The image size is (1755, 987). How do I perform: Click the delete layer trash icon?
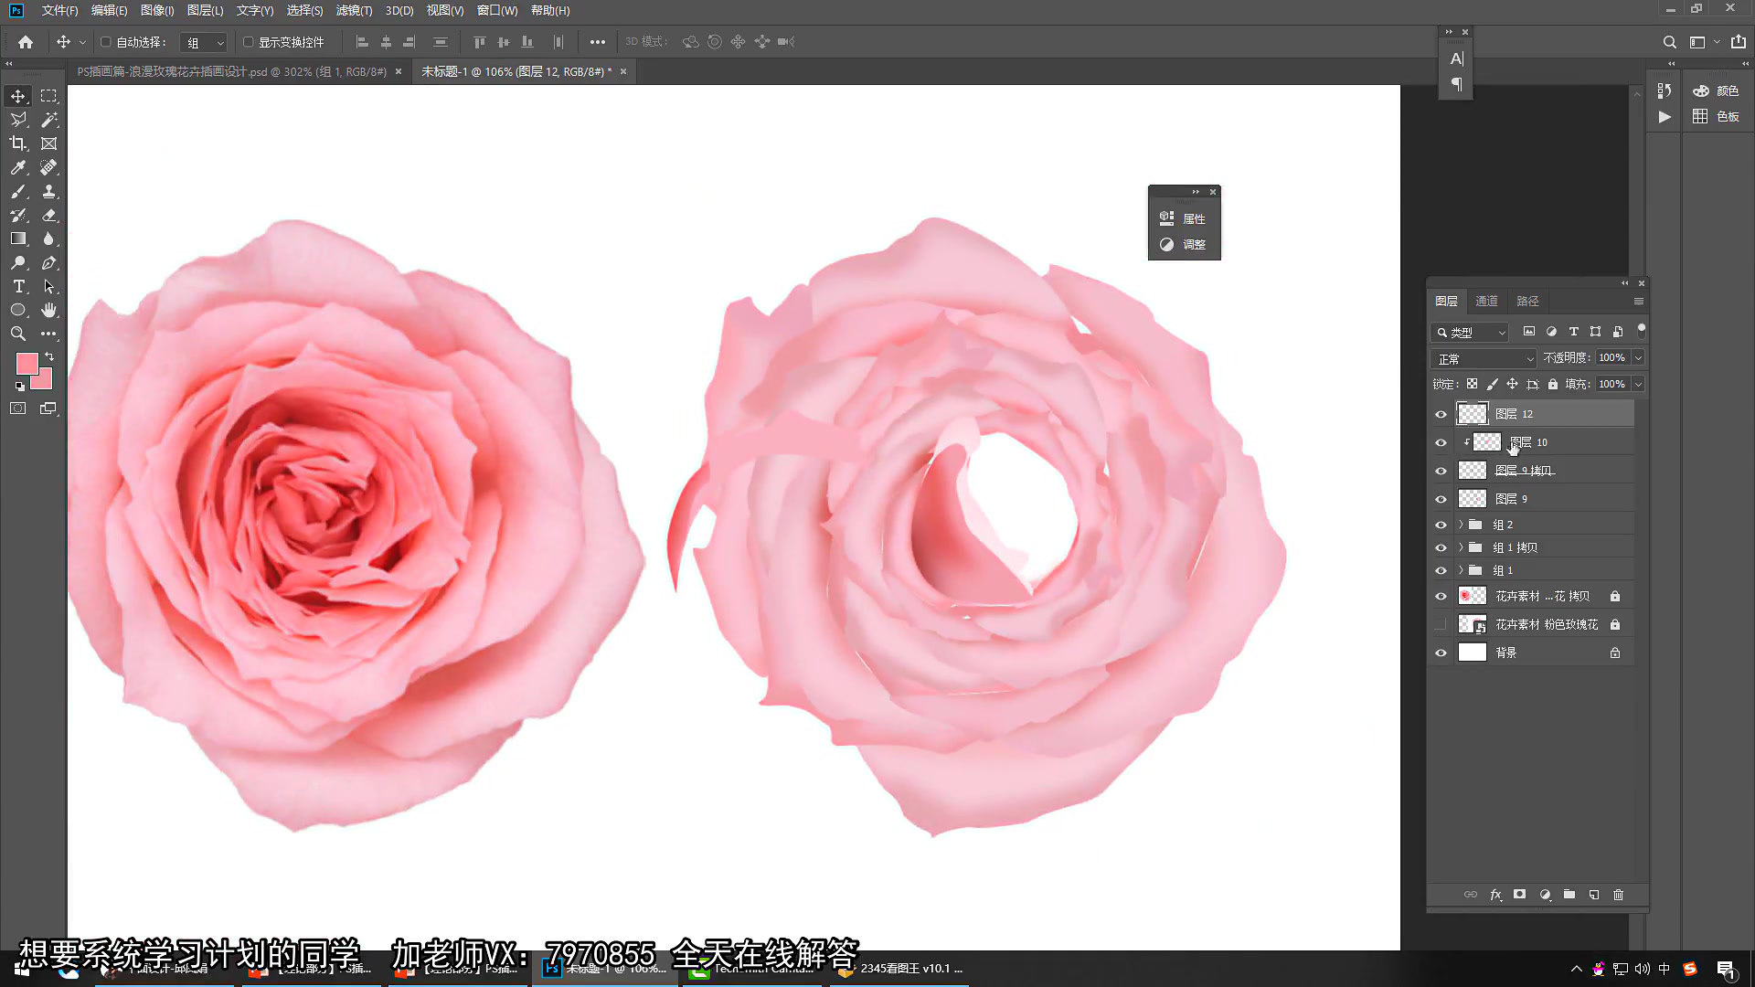tap(1618, 895)
